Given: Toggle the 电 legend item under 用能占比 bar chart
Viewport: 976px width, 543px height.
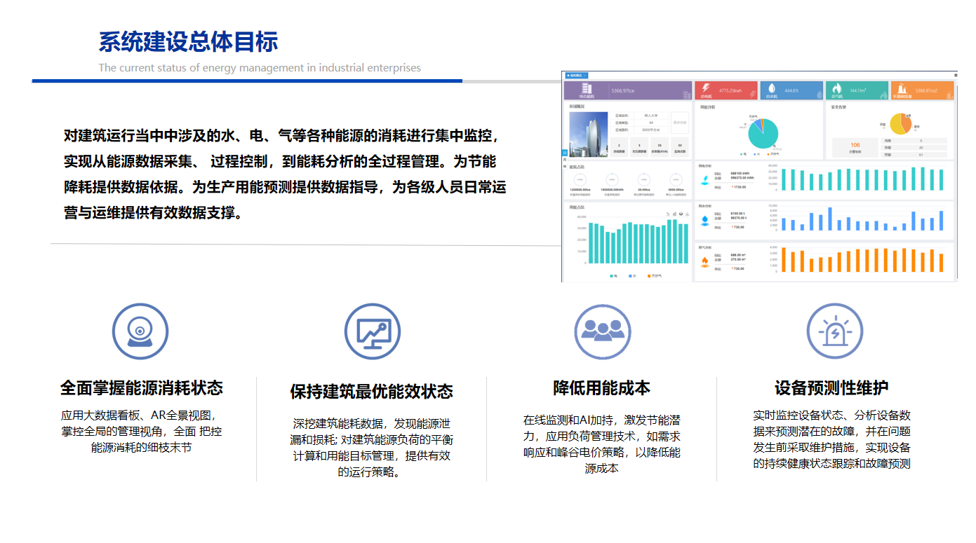Looking at the screenshot, I should 613,276.
